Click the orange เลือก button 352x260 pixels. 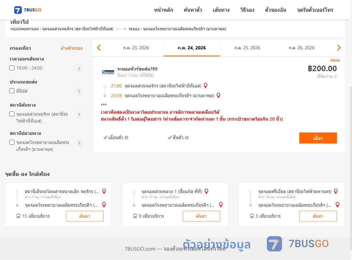[x=318, y=138]
